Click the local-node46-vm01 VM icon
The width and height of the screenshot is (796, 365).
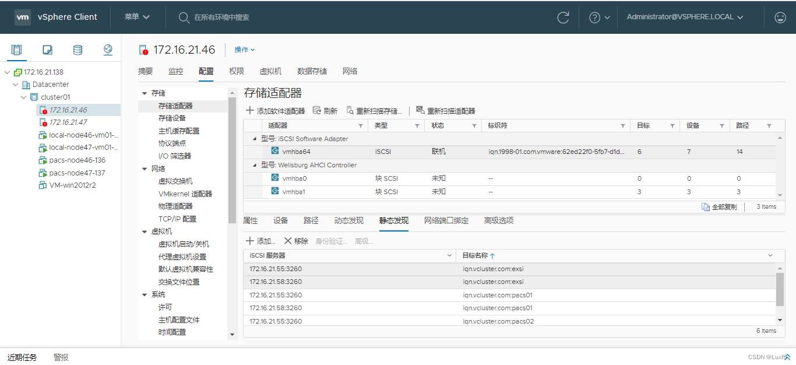[x=43, y=135]
